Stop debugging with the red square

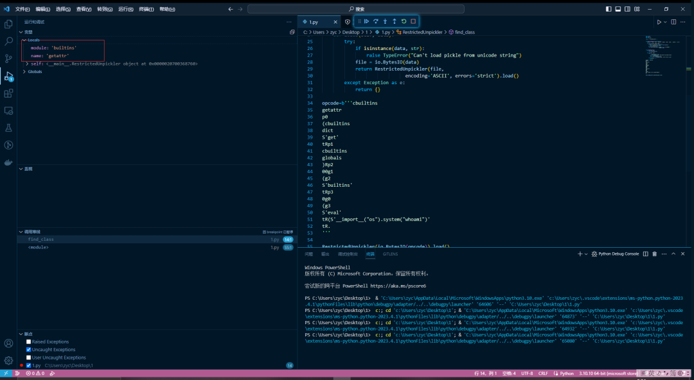pos(413,21)
